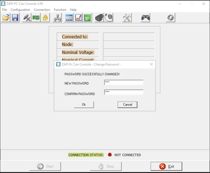Click Cancel in the Change Password dialog
The image size is (210, 173).
[x=127, y=104]
